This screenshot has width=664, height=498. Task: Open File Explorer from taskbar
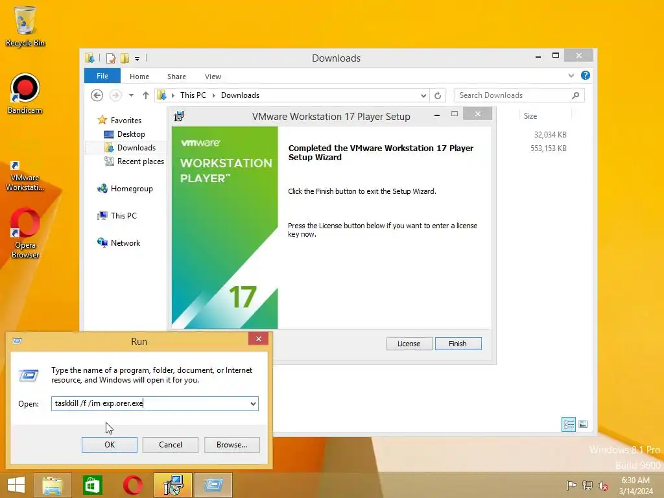click(53, 485)
